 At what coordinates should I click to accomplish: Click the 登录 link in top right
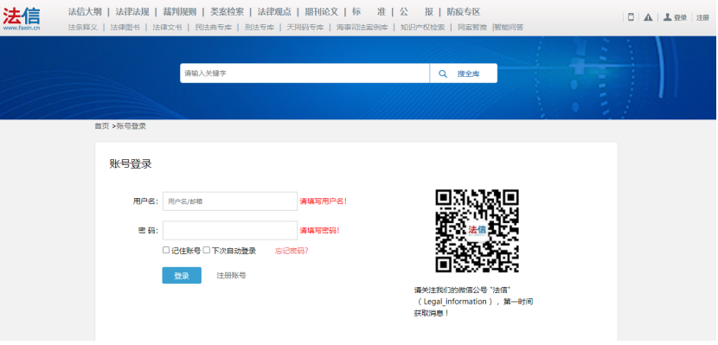(x=681, y=18)
